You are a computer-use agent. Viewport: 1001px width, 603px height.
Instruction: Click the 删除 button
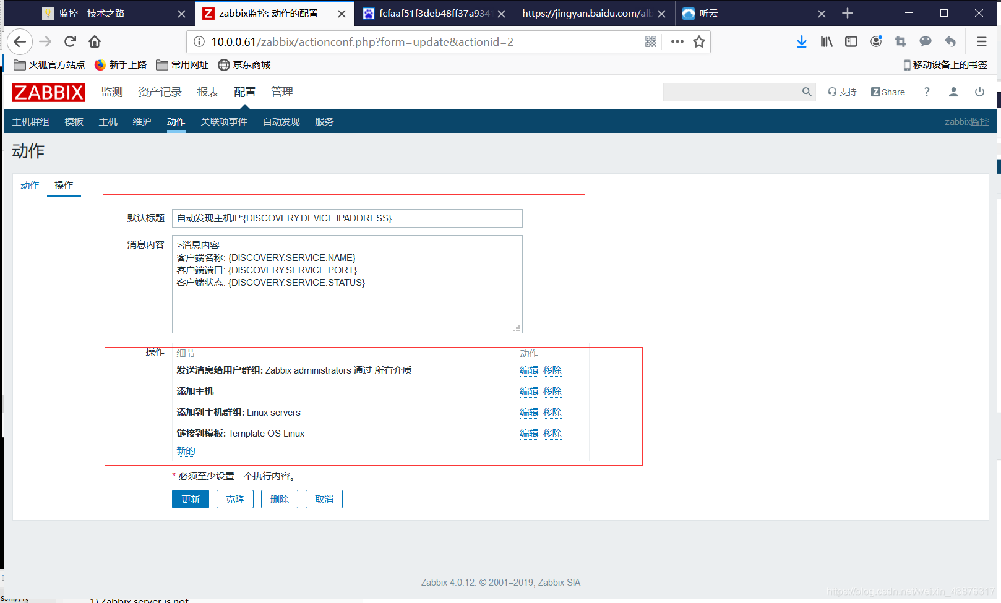coord(280,499)
